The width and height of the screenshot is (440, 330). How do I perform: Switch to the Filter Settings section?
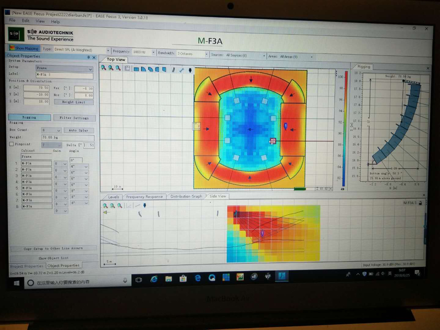pos(74,117)
